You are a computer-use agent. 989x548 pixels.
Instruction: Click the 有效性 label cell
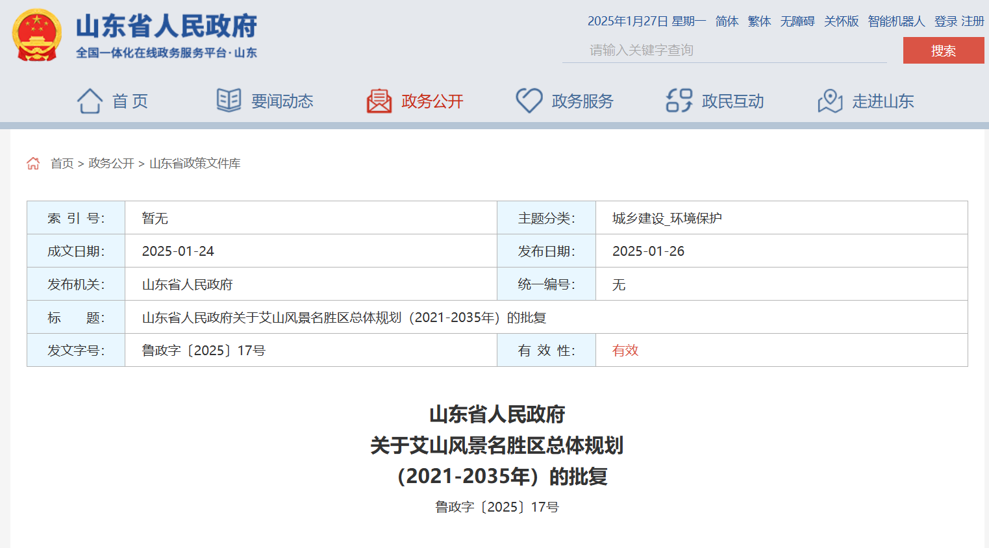(x=547, y=351)
